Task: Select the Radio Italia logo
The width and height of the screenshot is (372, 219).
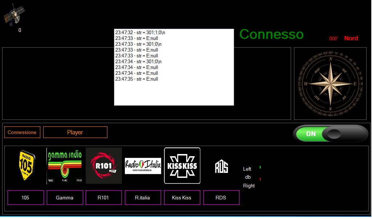Action: pos(143,166)
